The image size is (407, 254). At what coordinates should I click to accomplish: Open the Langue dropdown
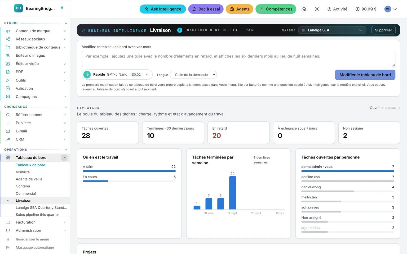click(x=193, y=75)
